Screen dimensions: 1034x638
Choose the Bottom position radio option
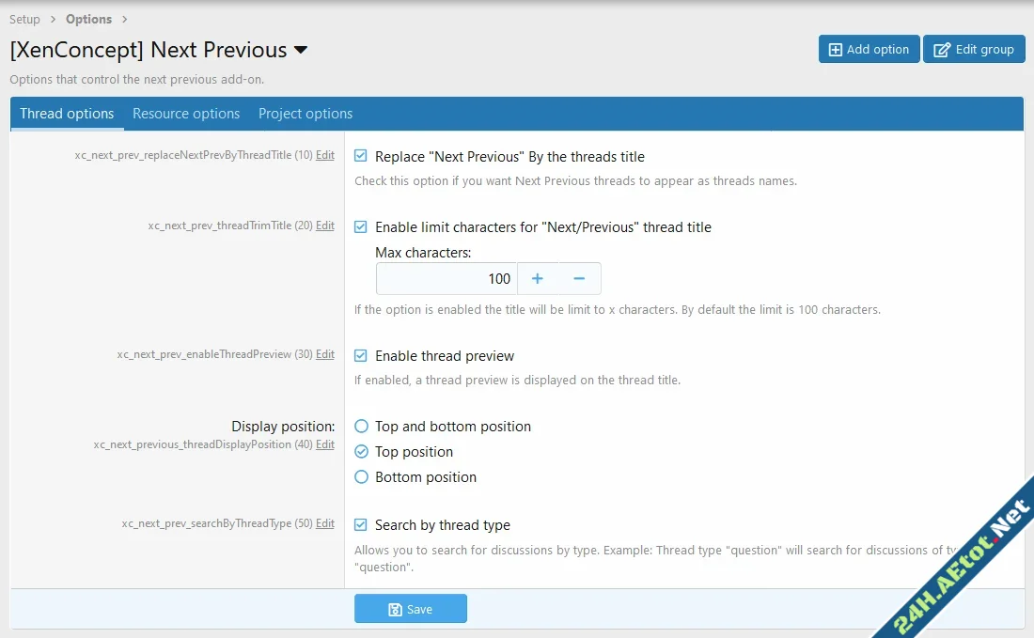pos(361,477)
